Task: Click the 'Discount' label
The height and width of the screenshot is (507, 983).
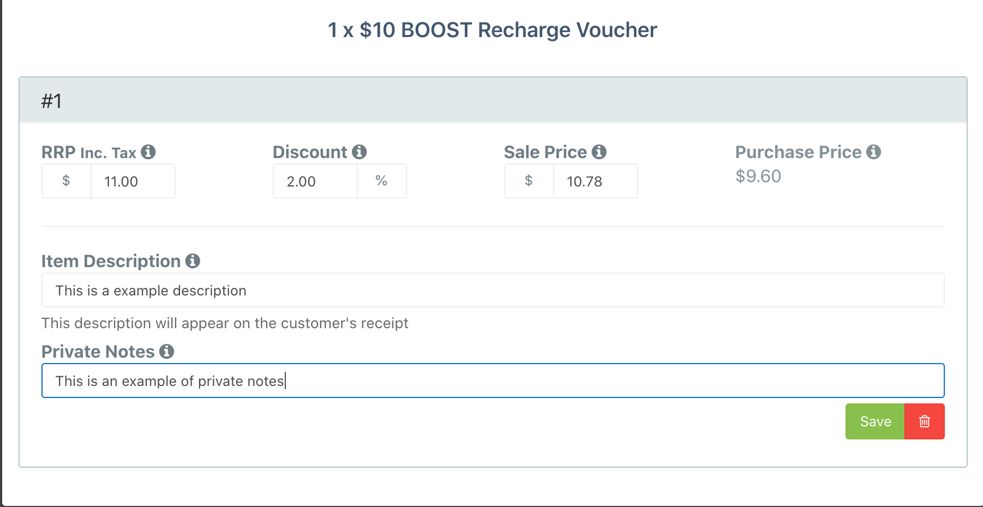Action: pyautogui.click(x=310, y=152)
